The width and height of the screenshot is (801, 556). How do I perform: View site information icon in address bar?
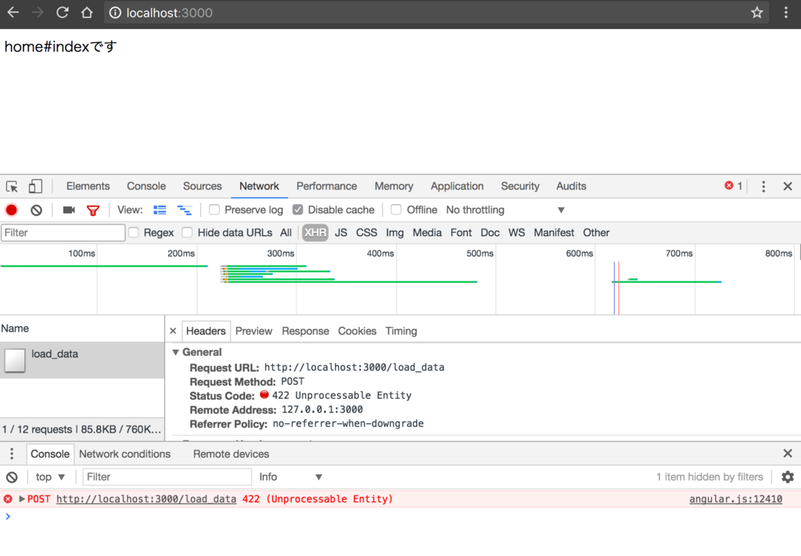(x=116, y=13)
